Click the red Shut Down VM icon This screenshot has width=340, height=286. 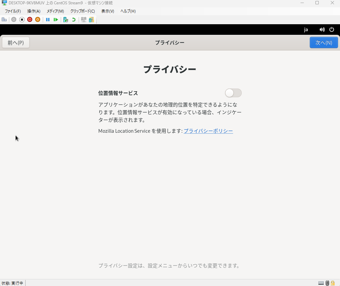click(x=30, y=20)
